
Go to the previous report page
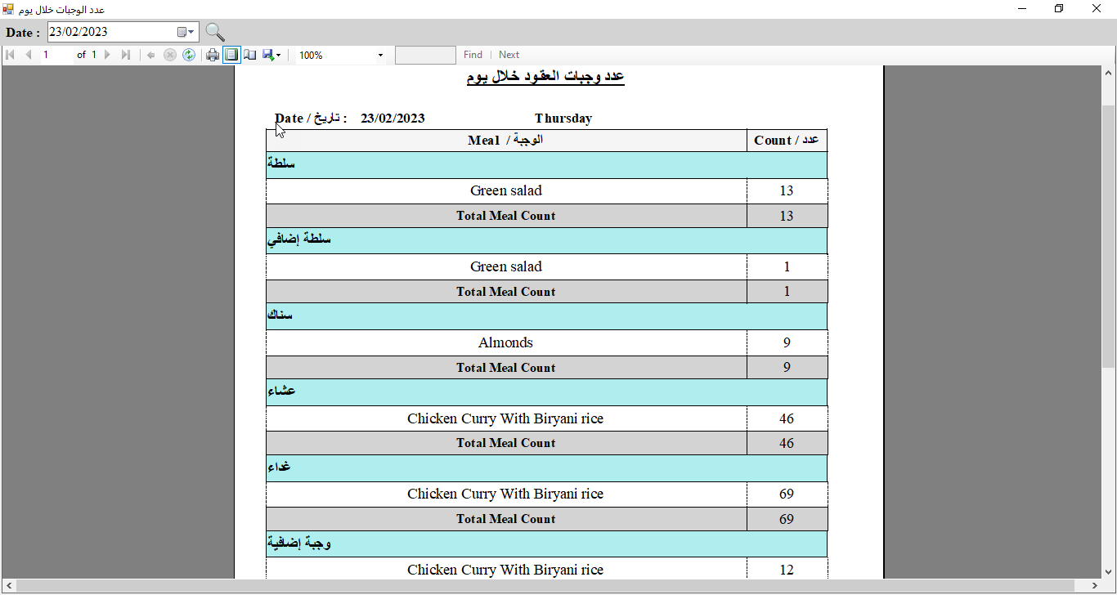click(29, 55)
